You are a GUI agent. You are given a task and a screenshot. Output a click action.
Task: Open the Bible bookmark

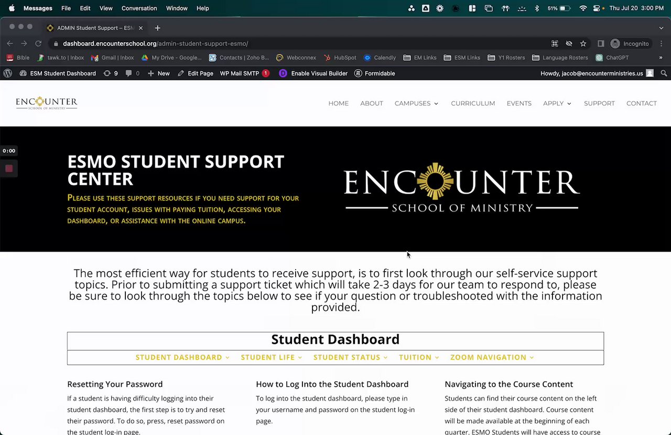click(18, 58)
